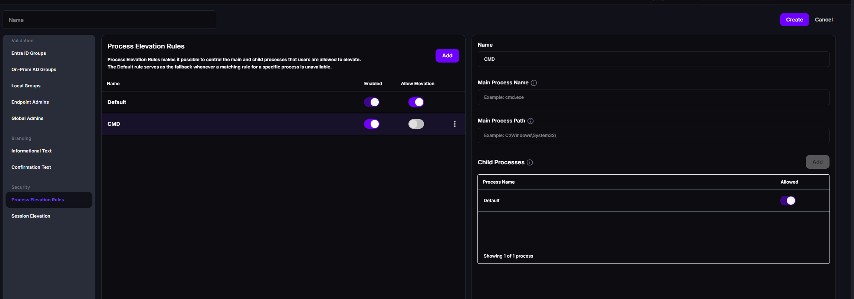Open Informational Text settings
The image size is (854, 299).
click(32, 151)
